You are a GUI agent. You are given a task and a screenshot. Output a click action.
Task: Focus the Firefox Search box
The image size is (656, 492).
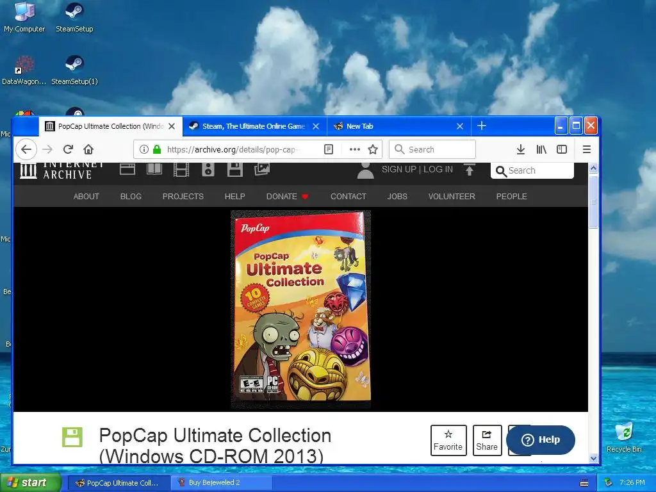[432, 149]
